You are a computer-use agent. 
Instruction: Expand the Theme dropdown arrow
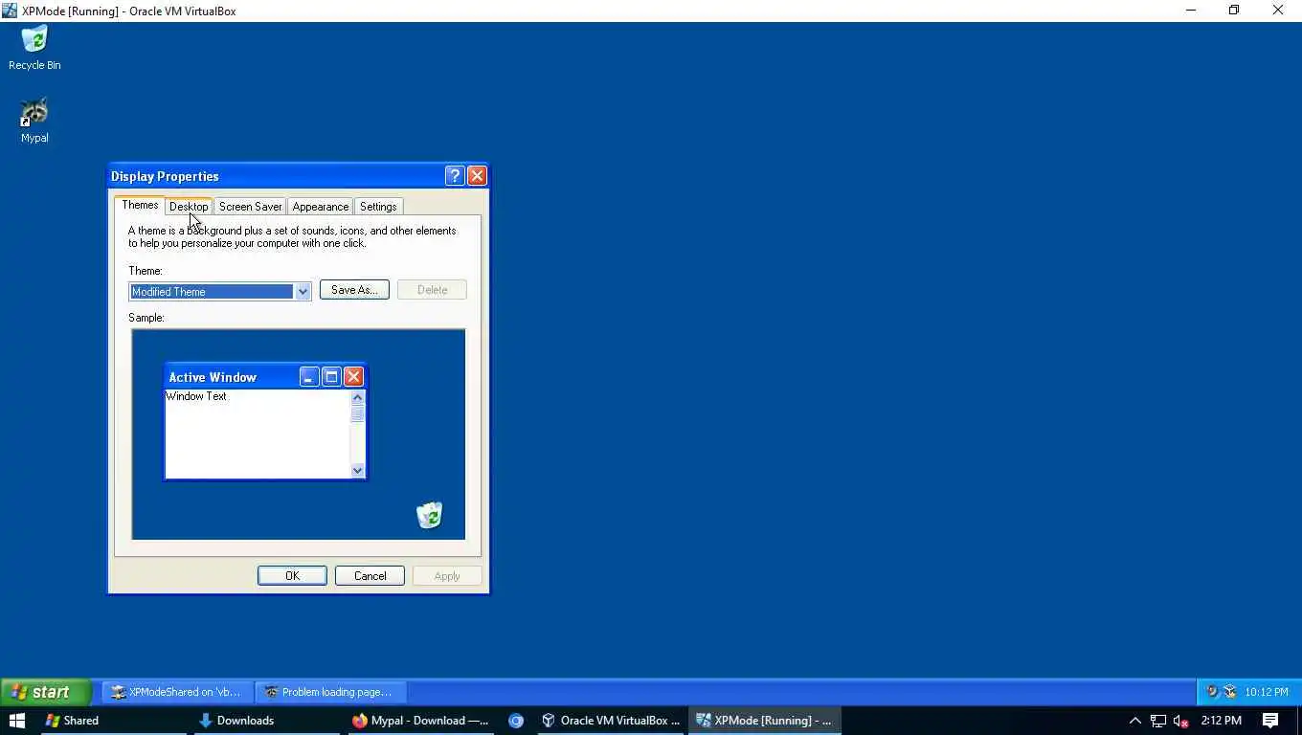tap(303, 292)
